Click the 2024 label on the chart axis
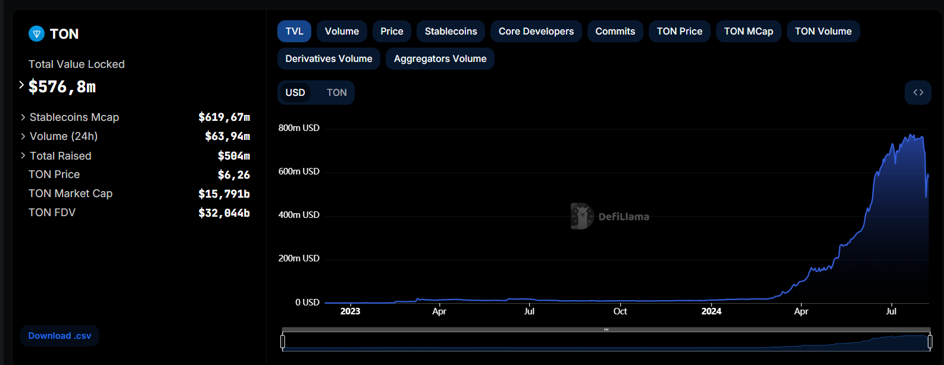This screenshot has height=365, width=944. point(711,311)
